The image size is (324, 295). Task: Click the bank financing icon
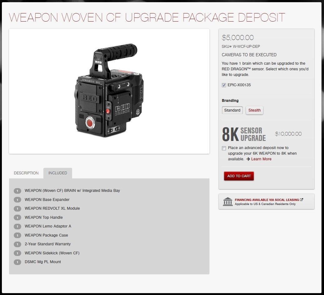228,202
